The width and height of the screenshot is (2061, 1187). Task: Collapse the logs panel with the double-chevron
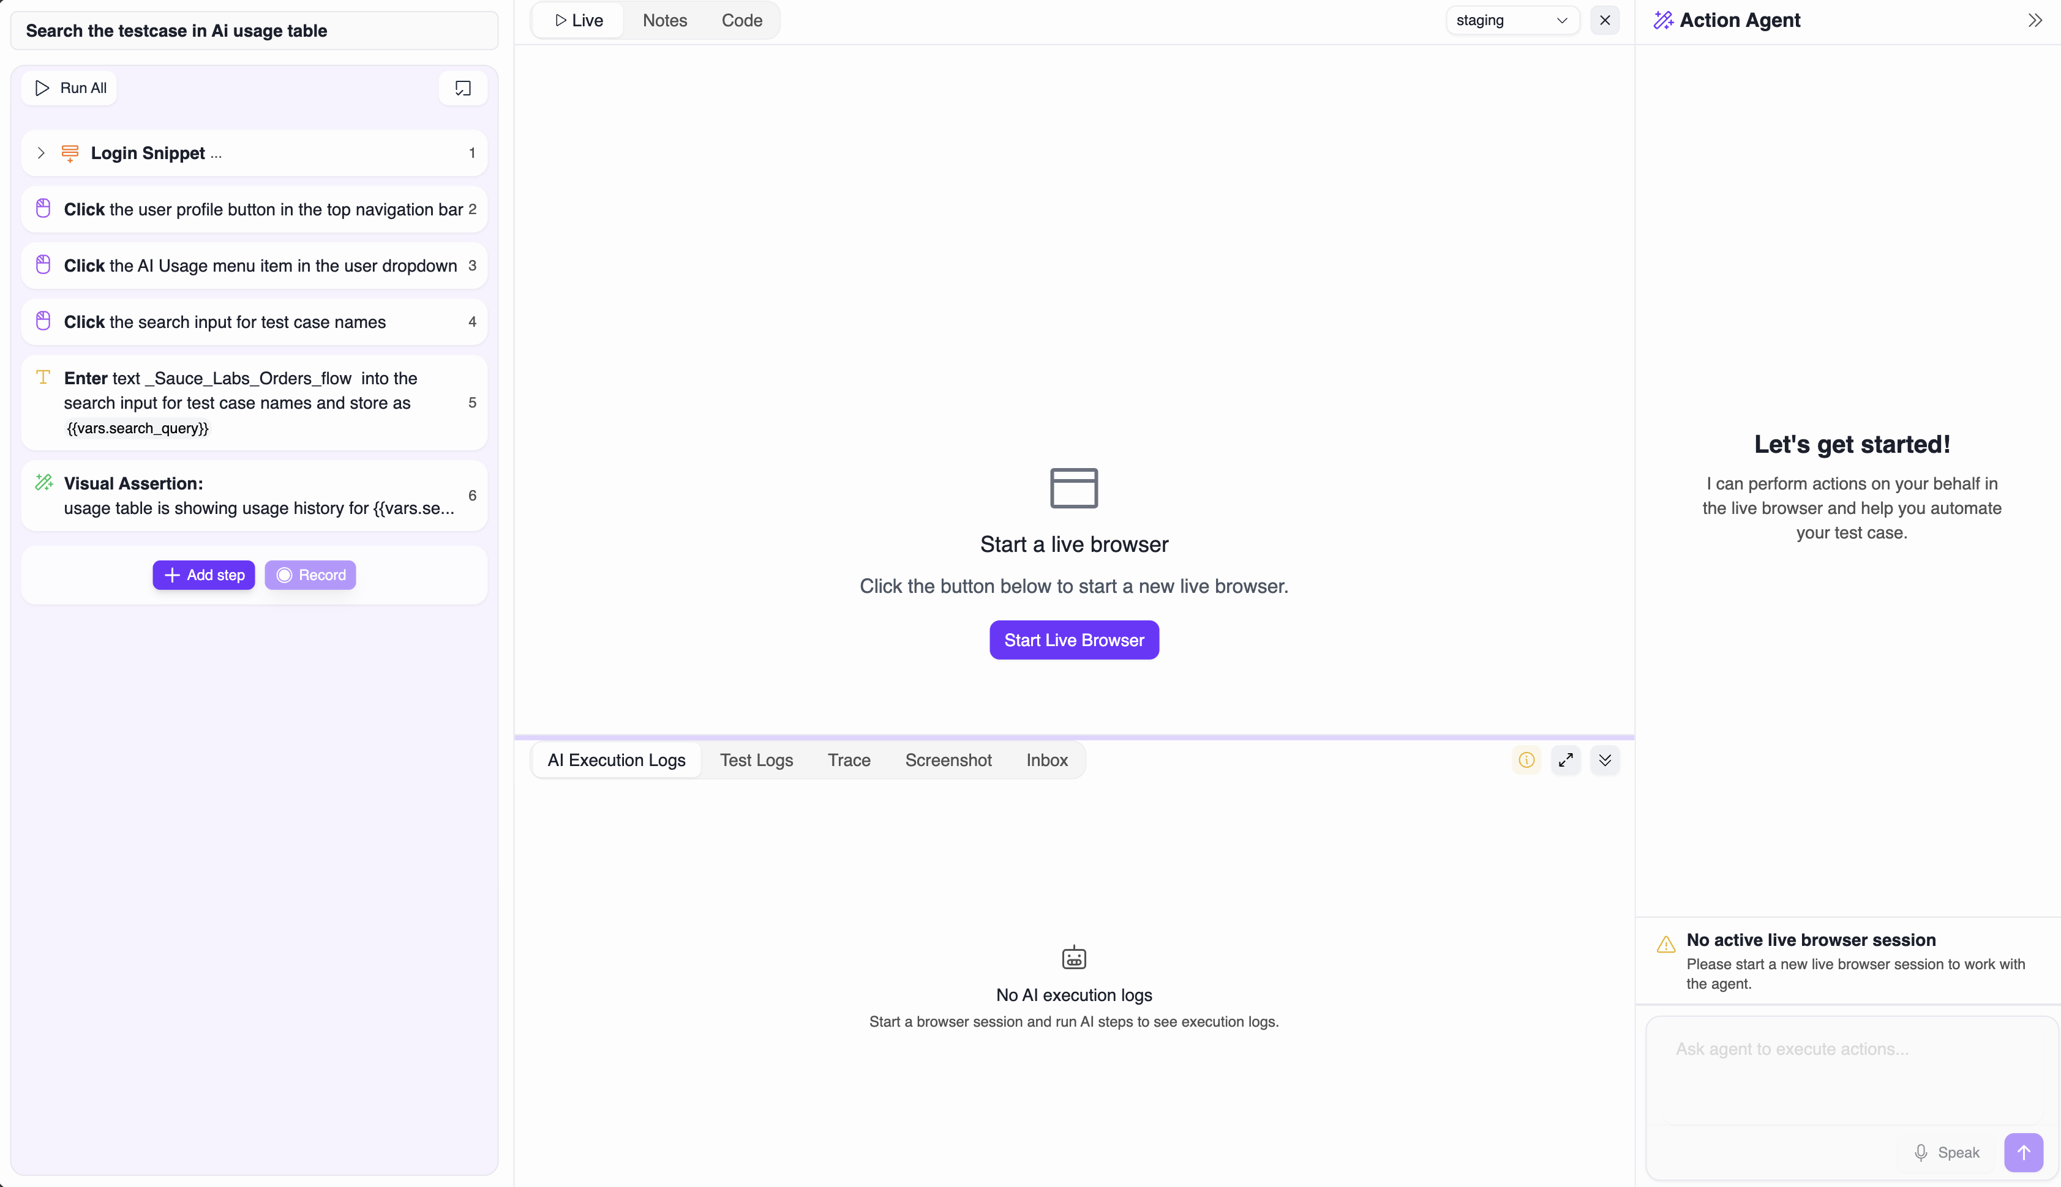[1604, 759]
